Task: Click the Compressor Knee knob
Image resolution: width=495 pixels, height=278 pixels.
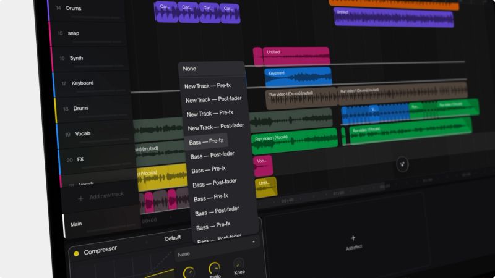Action: (x=238, y=264)
